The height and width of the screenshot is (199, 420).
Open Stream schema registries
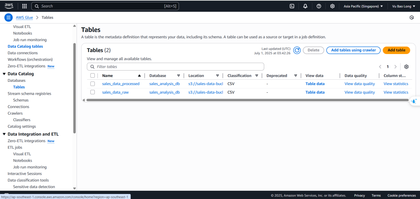click(30, 94)
